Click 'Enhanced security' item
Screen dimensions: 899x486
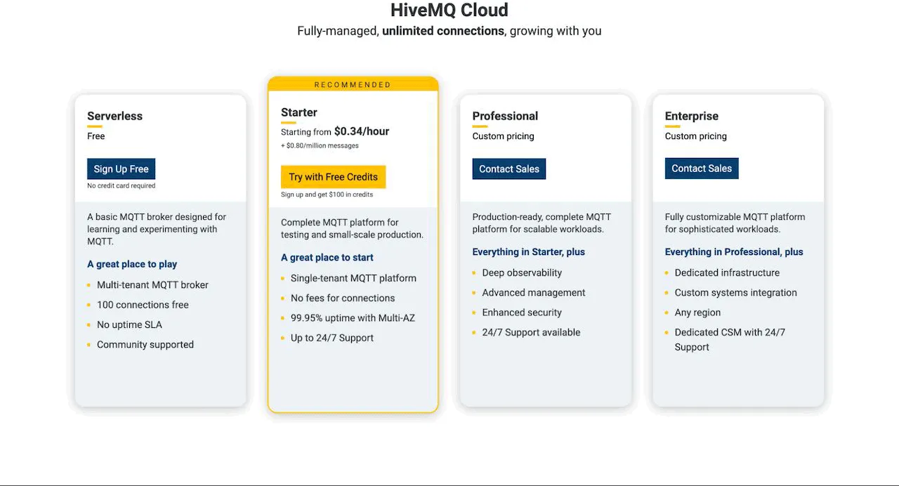click(522, 313)
